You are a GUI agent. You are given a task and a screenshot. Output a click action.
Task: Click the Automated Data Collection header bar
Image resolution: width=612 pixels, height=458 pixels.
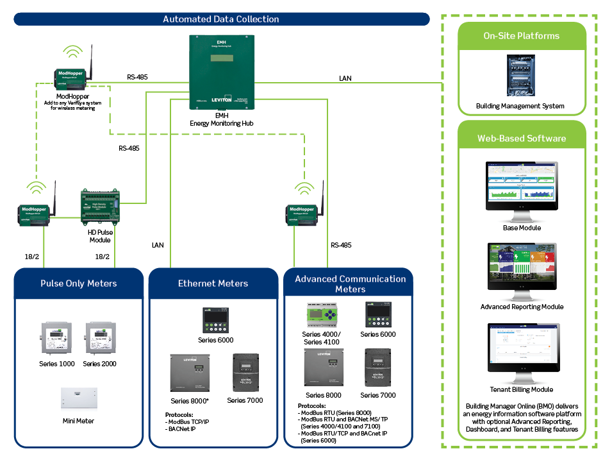tap(221, 19)
